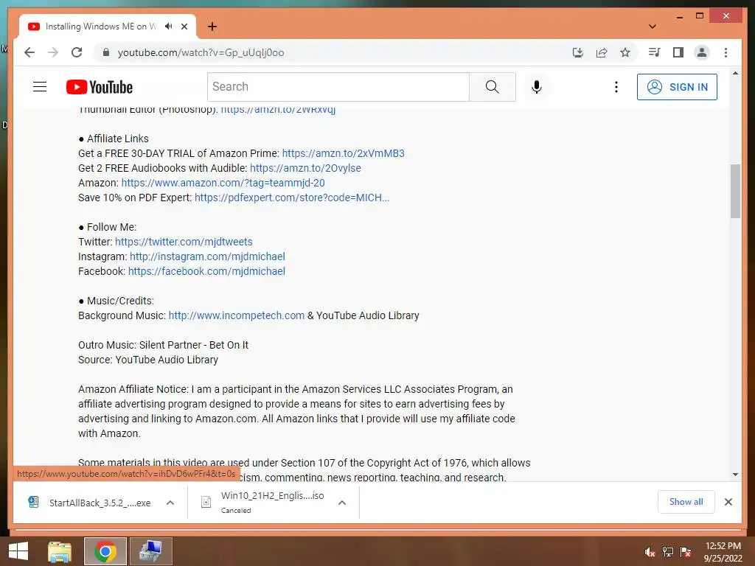The height and width of the screenshot is (566, 755).
Task: Open tab search chevron
Action: coord(652,27)
